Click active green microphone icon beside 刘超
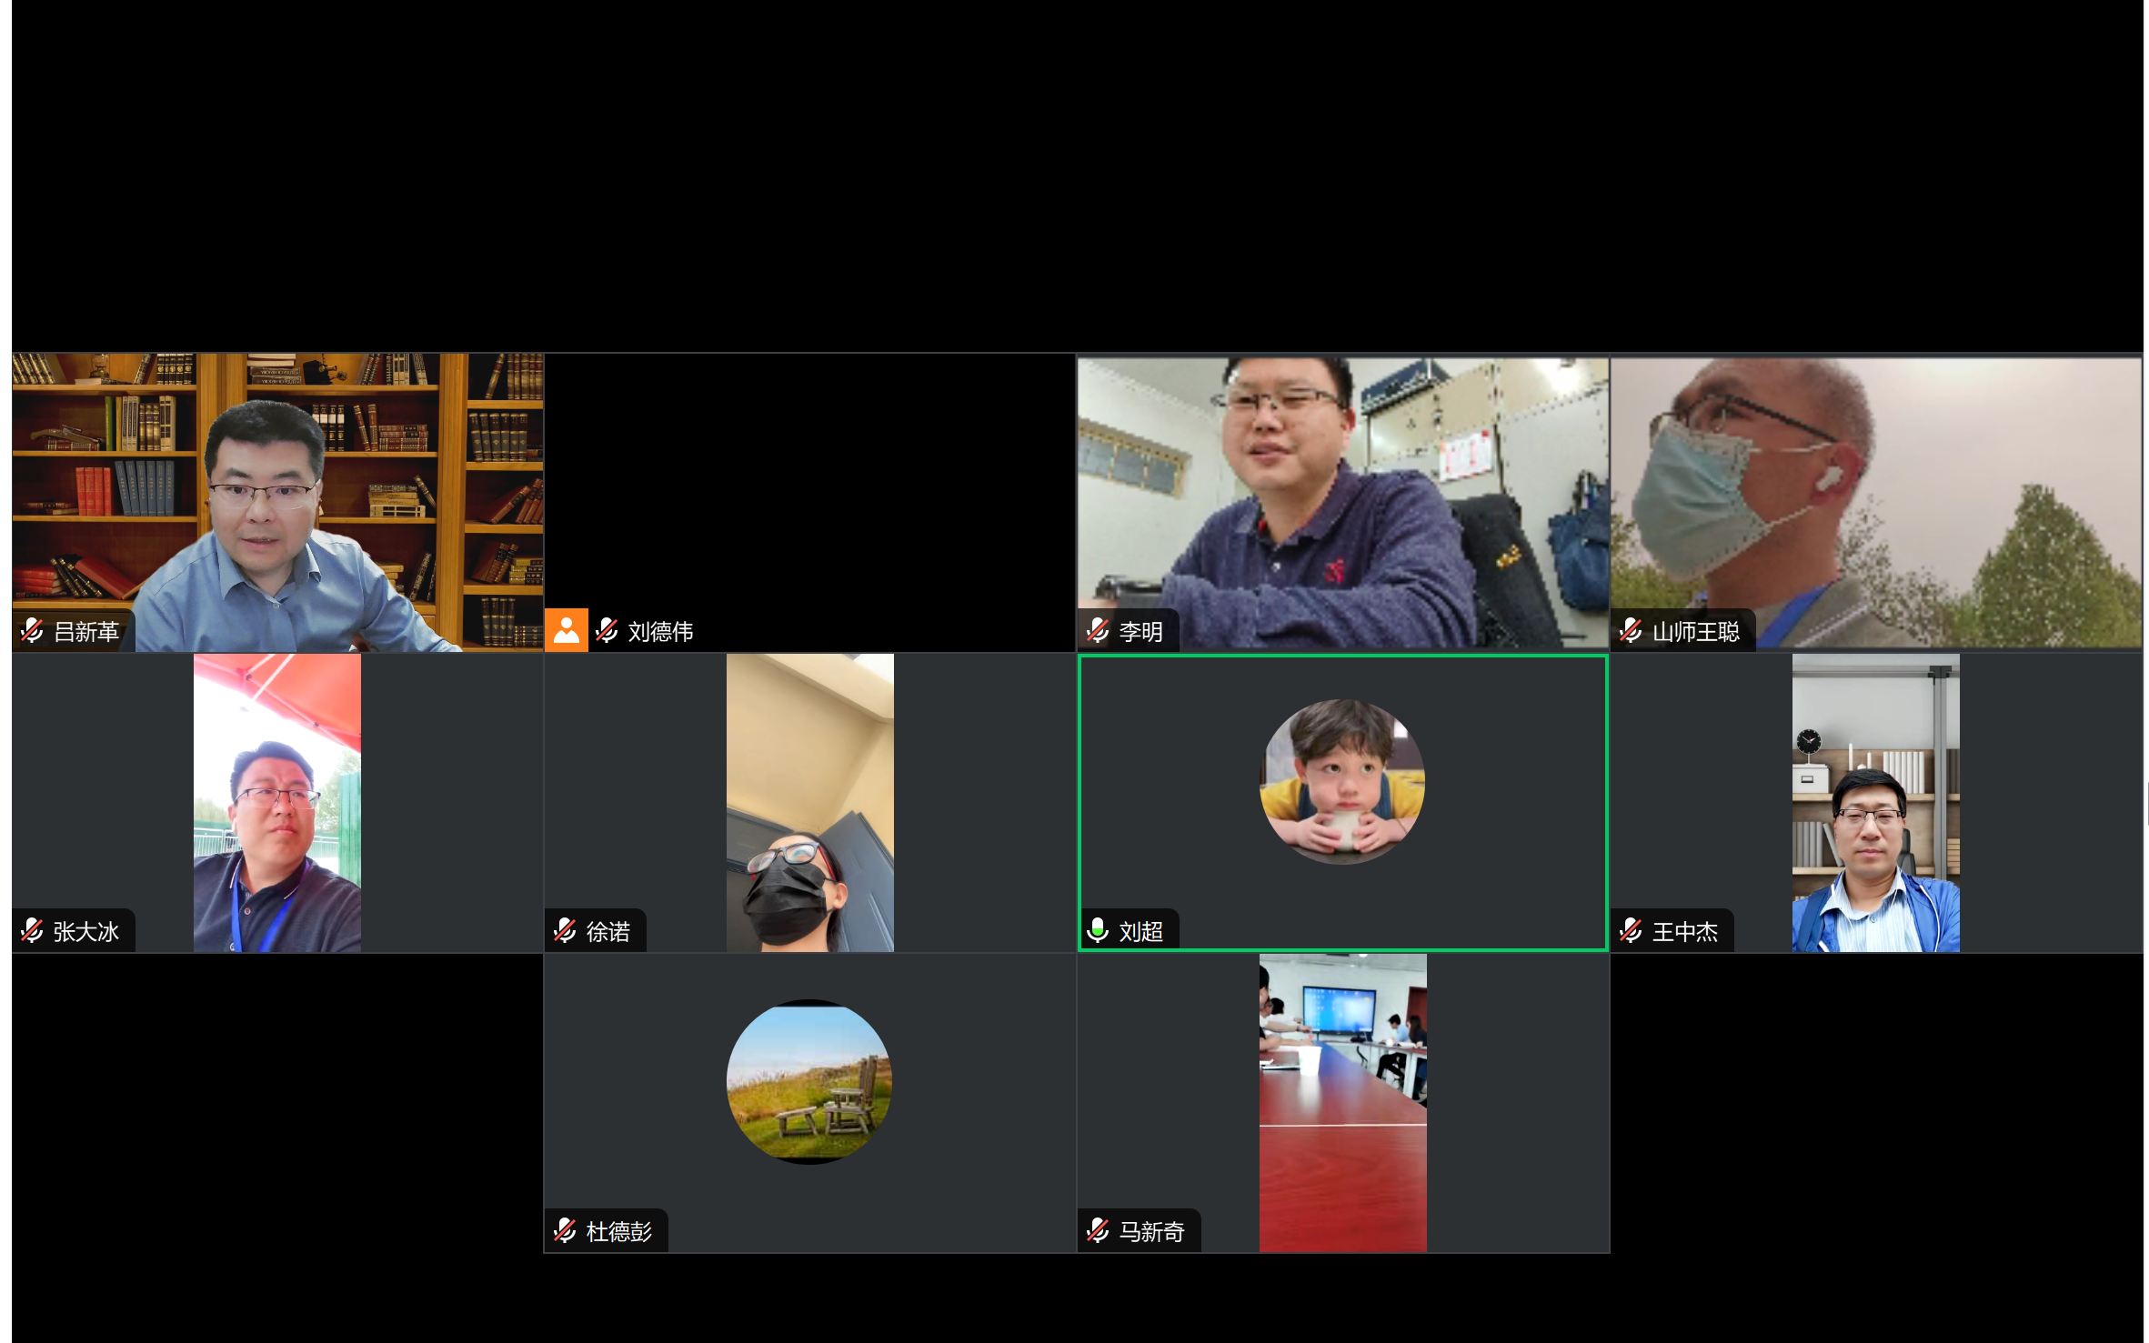The height and width of the screenshot is (1343, 2149). pyautogui.click(x=1099, y=930)
